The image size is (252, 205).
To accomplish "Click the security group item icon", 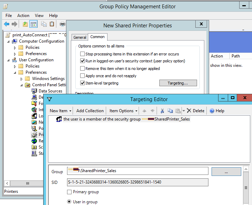I will coord(59,119).
